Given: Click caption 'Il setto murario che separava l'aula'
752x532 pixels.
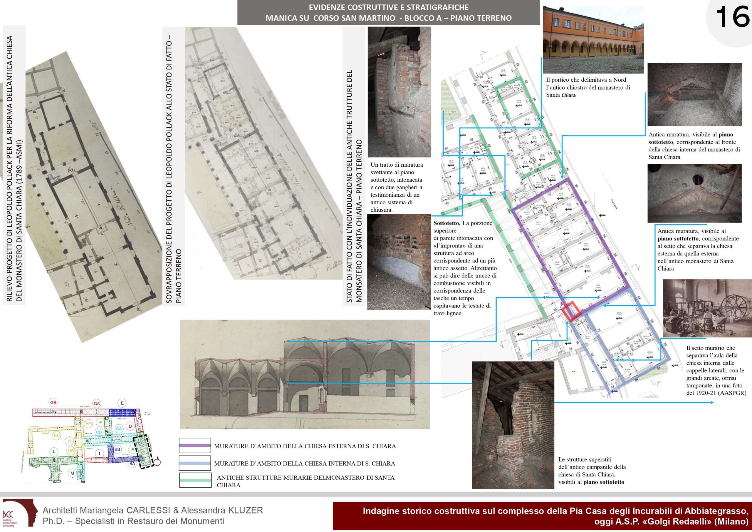Looking at the screenshot, I should [716, 371].
